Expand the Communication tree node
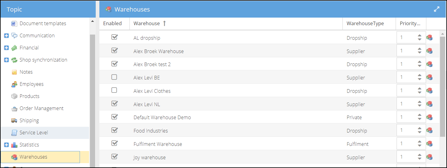Viewport: 447px width, 168px height. pos(6,36)
